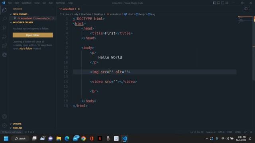Launch Microsoft Edge from taskbar

tap(67, 139)
